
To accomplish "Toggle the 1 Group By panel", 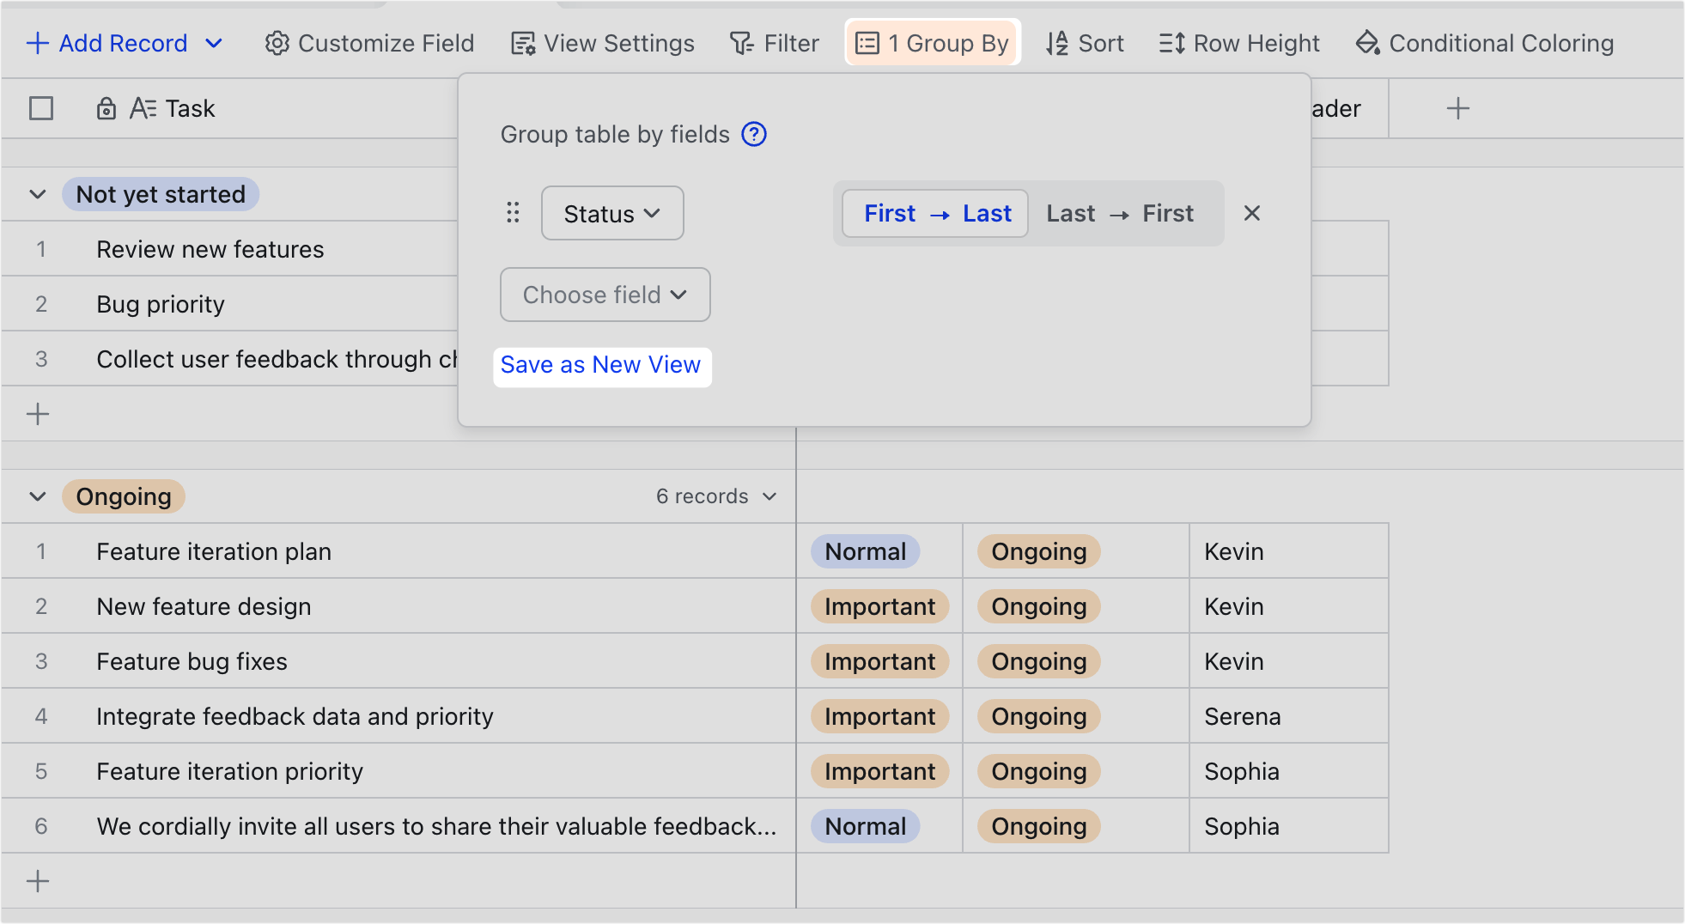I will point(933,43).
